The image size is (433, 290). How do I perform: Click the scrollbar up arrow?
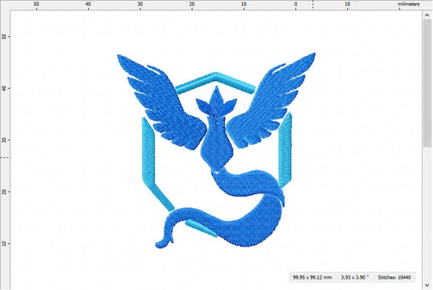(427, 16)
